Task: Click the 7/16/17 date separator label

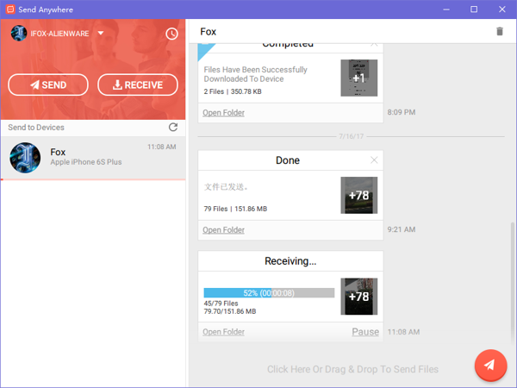Action: point(352,136)
